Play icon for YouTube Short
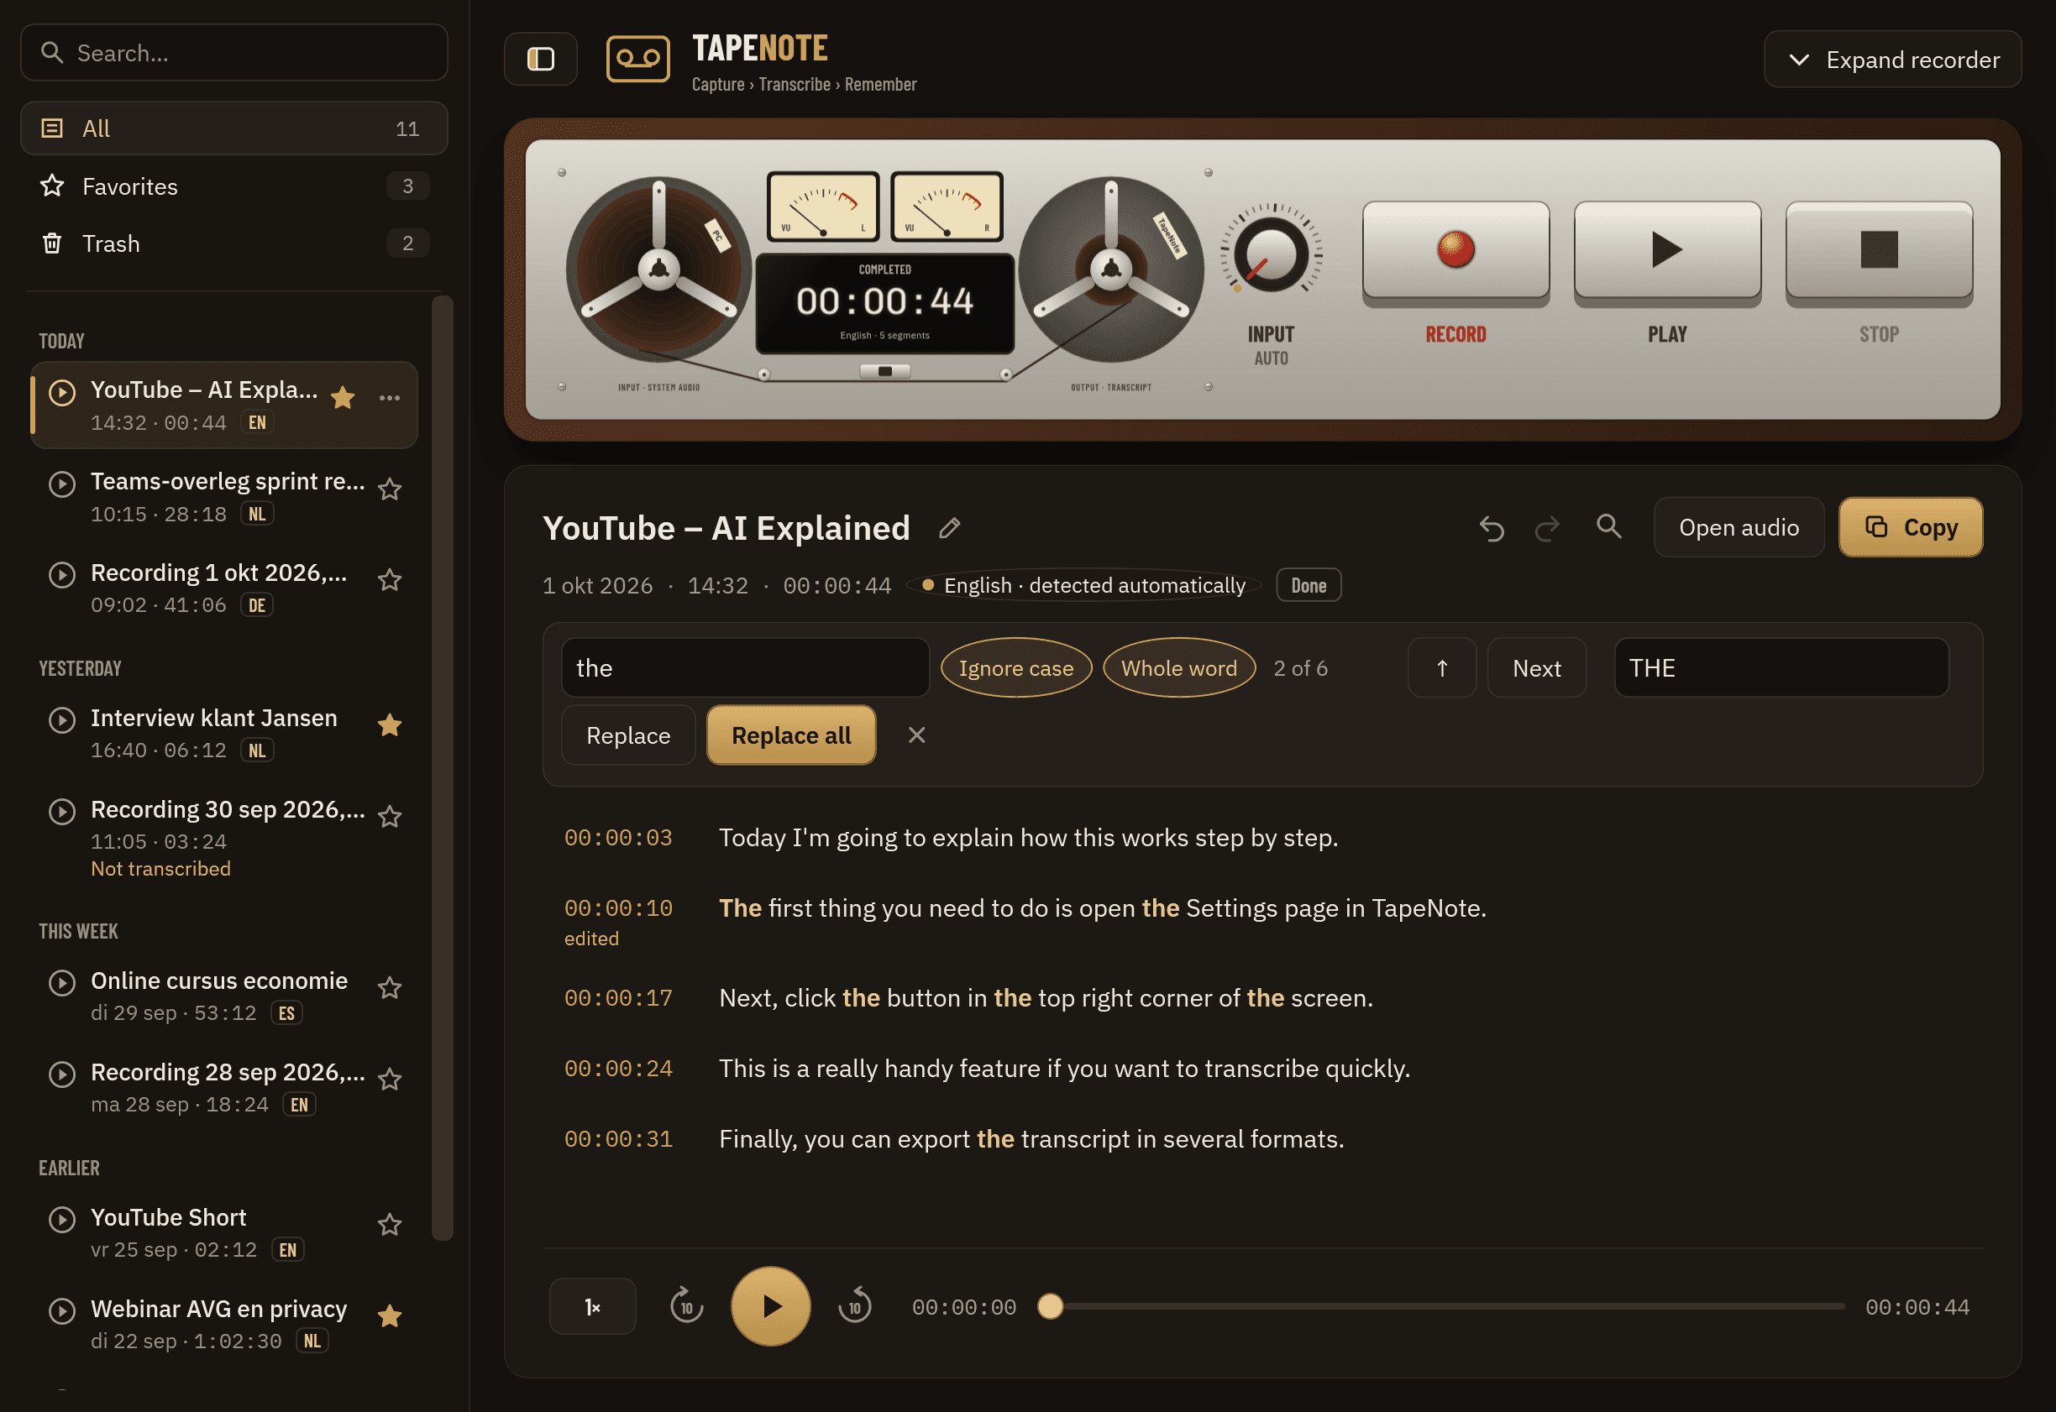The height and width of the screenshot is (1412, 2056). tap(62, 1220)
